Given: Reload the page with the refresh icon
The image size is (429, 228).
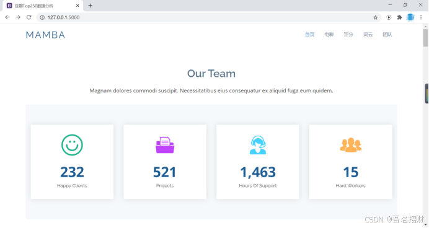Looking at the screenshot, I should (29, 17).
